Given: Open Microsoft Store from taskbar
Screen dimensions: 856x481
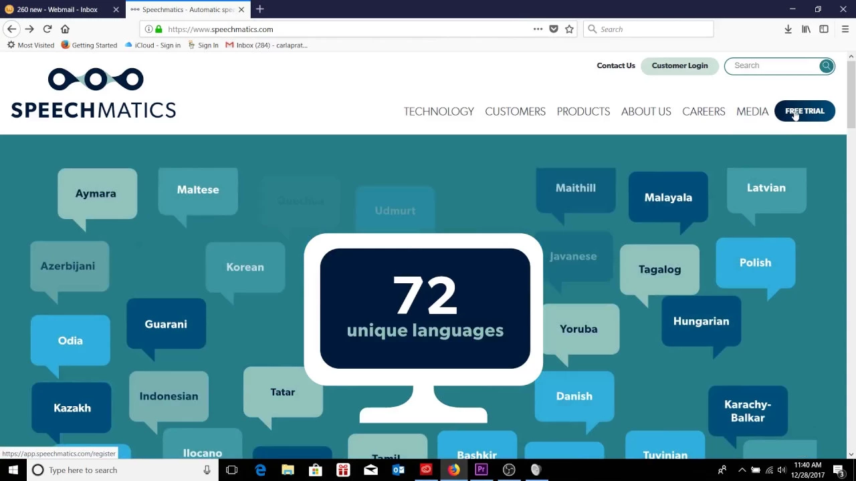Looking at the screenshot, I should point(315,470).
